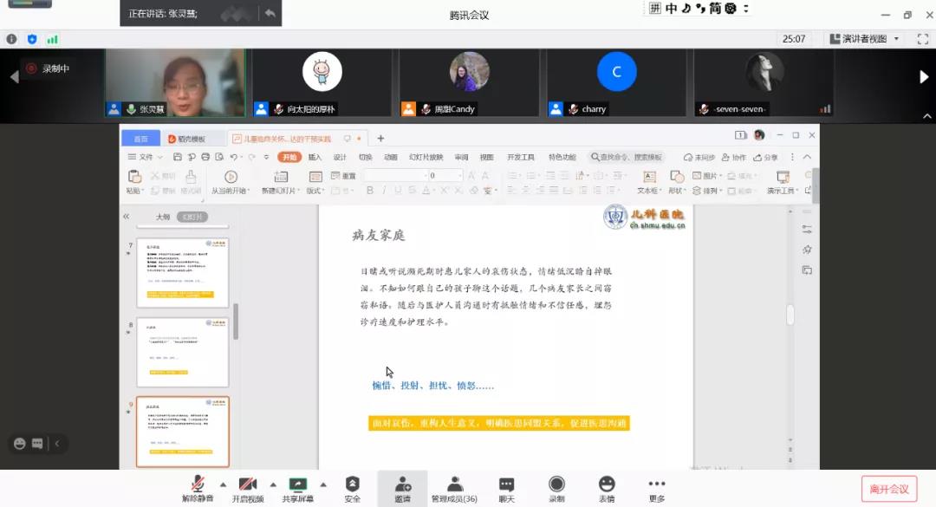
Task: Click the 分享 share button
Action: click(x=766, y=157)
